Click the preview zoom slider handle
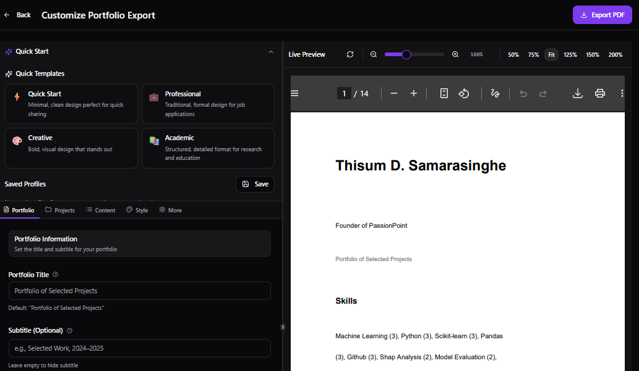Screen dimensions: 639x371 [x=406, y=54]
